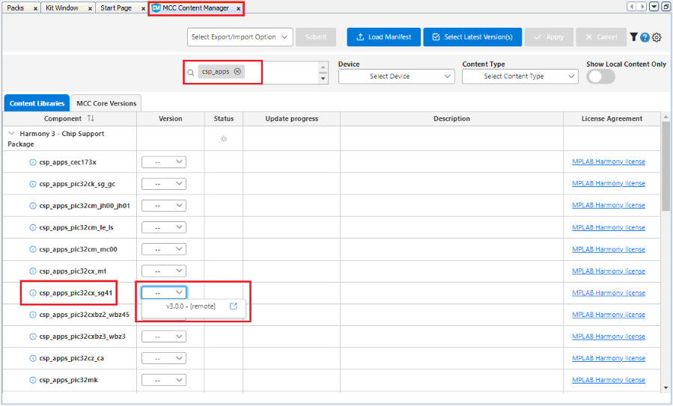
Task: Open settings gear icon in Content Manager
Action: [x=657, y=37]
